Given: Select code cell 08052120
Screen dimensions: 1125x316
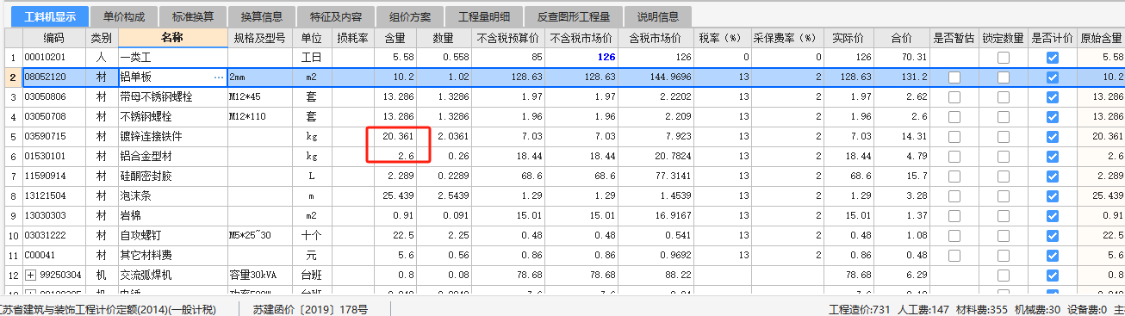Looking at the screenshot, I should point(54,77).
